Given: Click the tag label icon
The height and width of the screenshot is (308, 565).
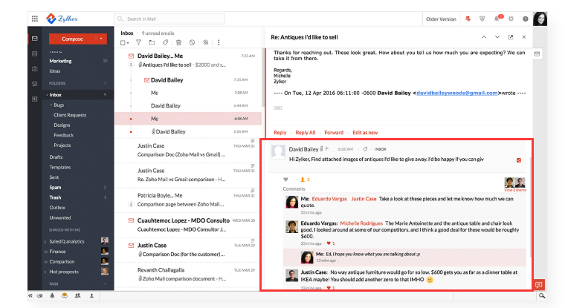Looking at the screenshot, I should 165,42.
